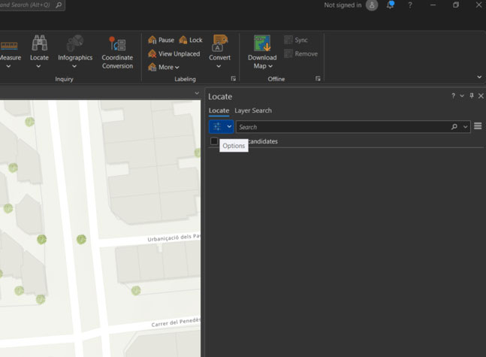
Task: Open the Offline group dialog launcher
Action: (318, 79)
